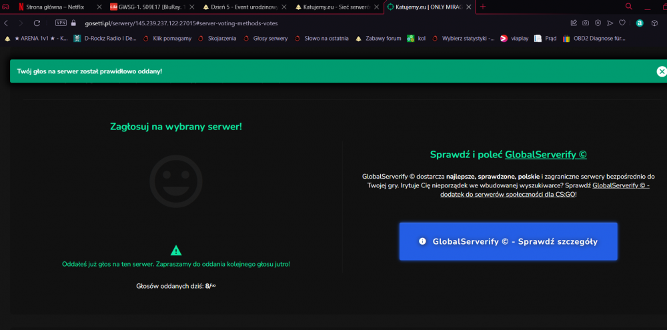Image resolution: width=667 pixels, height=330 pixels.
Task: Switch to the Strona główna – Netflix tab
Action: pyautogui.click(x=55, y=7)
